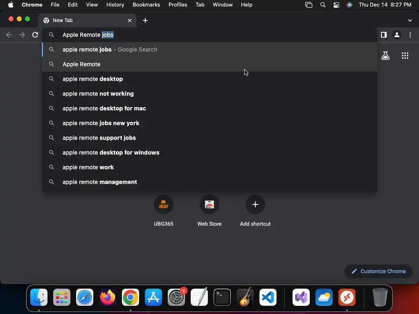
Task: Open Spotlight search in menu bar
Action: click(323, 5)
